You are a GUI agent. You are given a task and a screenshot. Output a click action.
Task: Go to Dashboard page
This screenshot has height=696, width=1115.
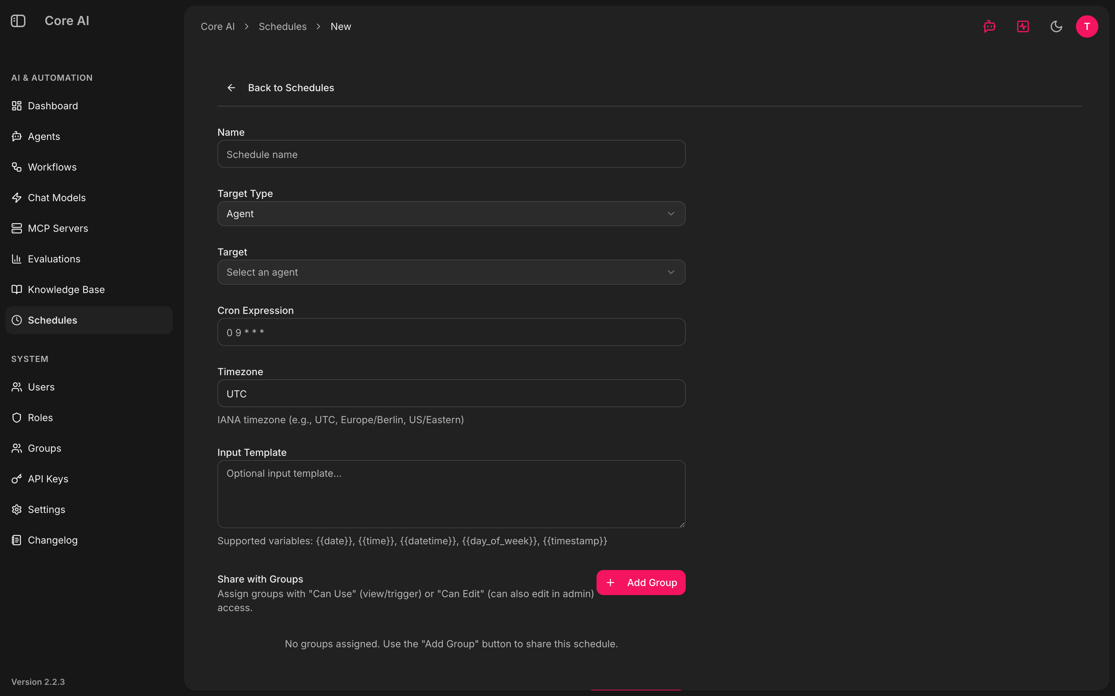[x=89, y=106]
